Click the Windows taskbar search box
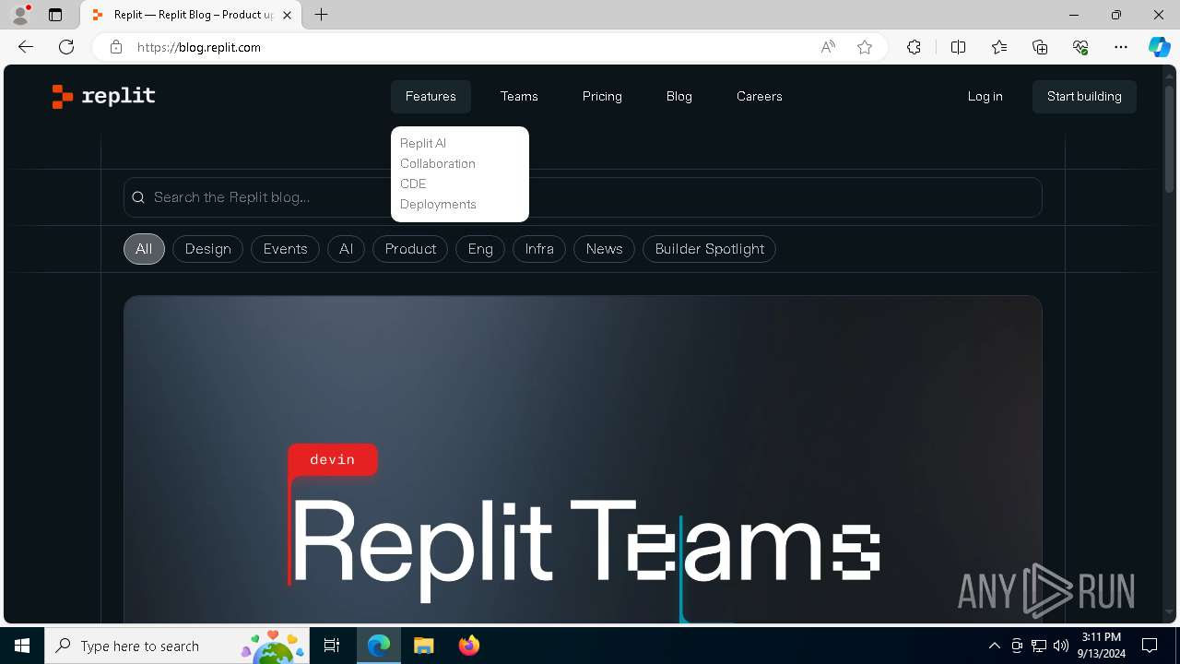Screen dimensions: 1180x664 pyautogui.click(x=178, y=646)
